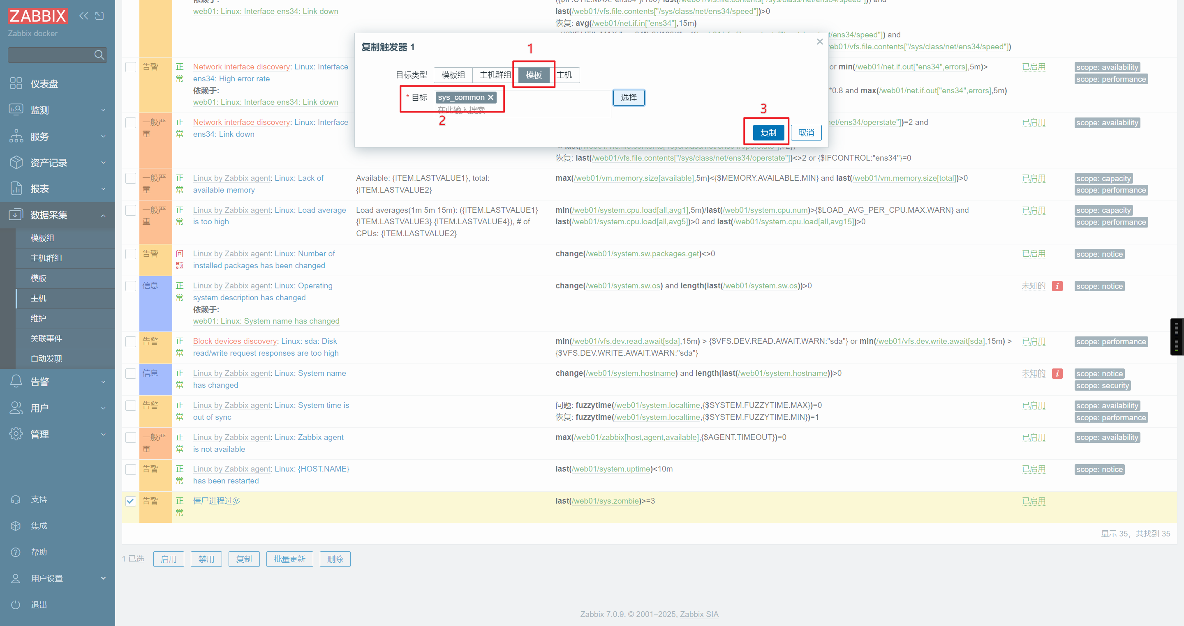1184x626 pixels.
Task: Select 主机 target type tab
Action: pyautogui.click(x=564, y=75)
